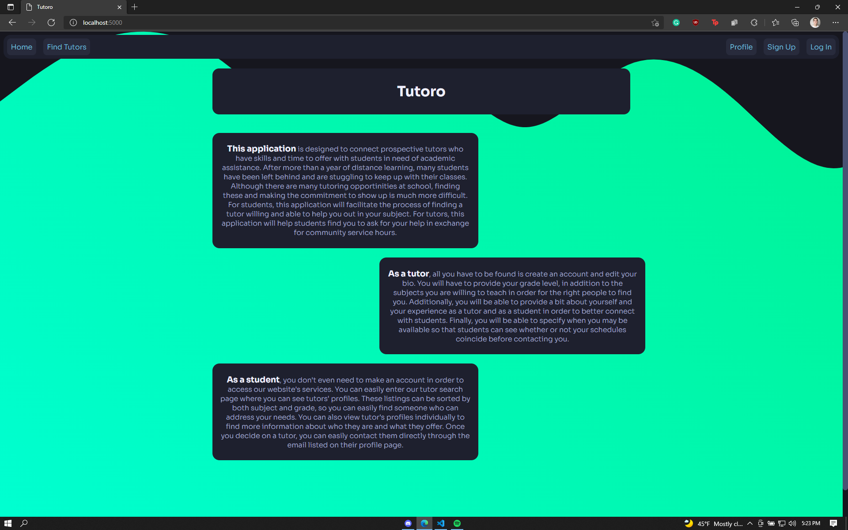Open tab actions menu button
The width and height of the screenshot is (848, 530).
coord(11,7)
